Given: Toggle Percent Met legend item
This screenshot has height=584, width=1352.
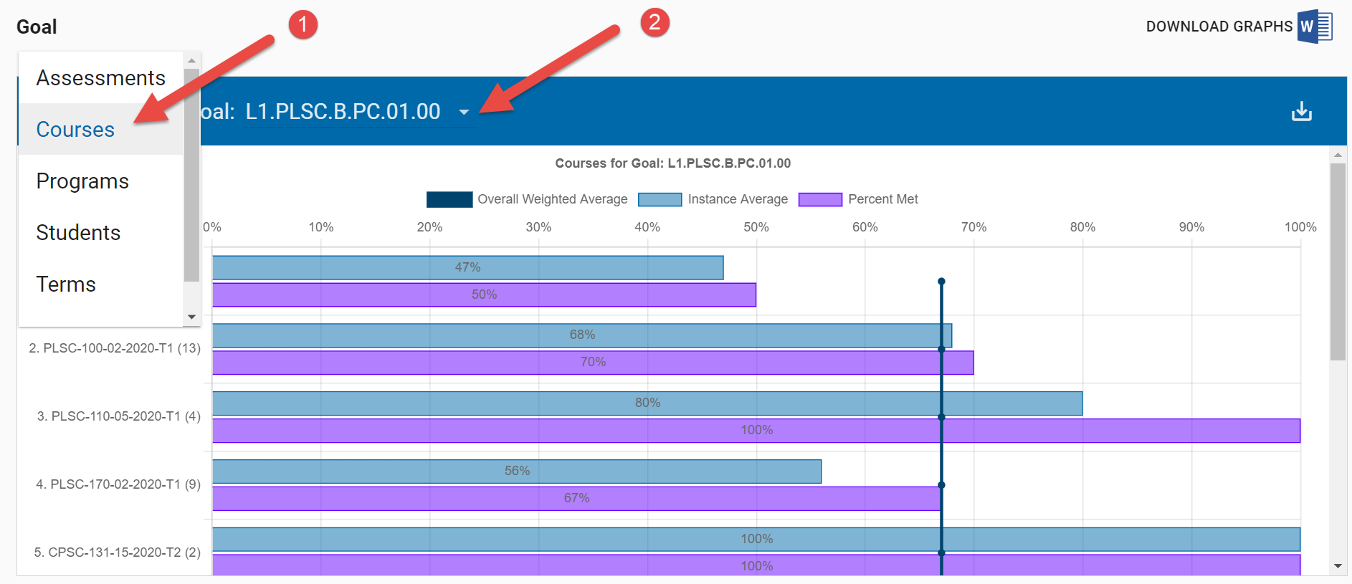Looking at the screenshot, I should click(x=858, y=199).
